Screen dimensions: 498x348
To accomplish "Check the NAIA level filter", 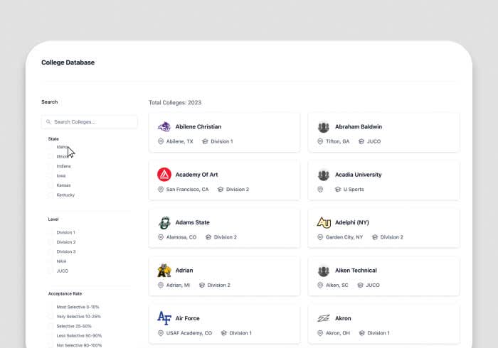I will (x=51, y=261).
